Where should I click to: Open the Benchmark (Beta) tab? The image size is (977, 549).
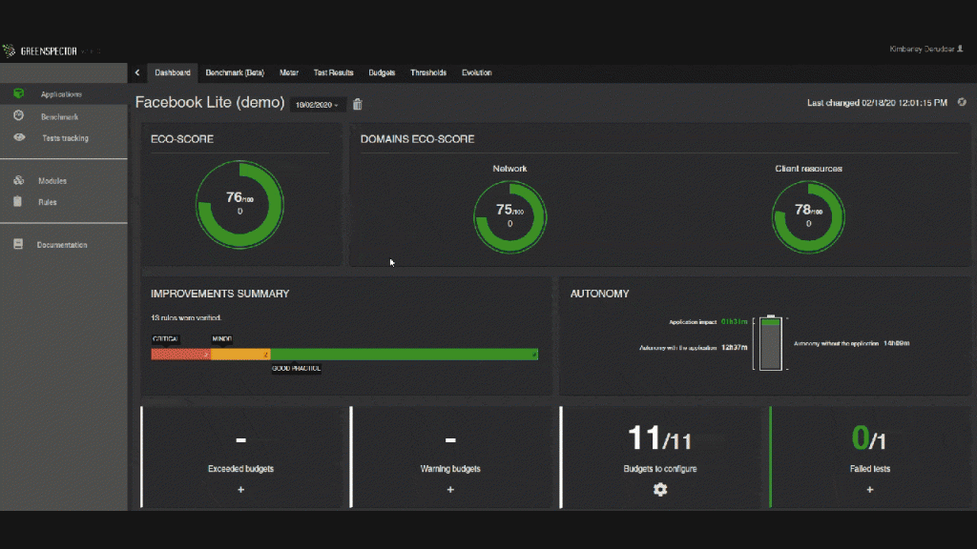point(235,72)
